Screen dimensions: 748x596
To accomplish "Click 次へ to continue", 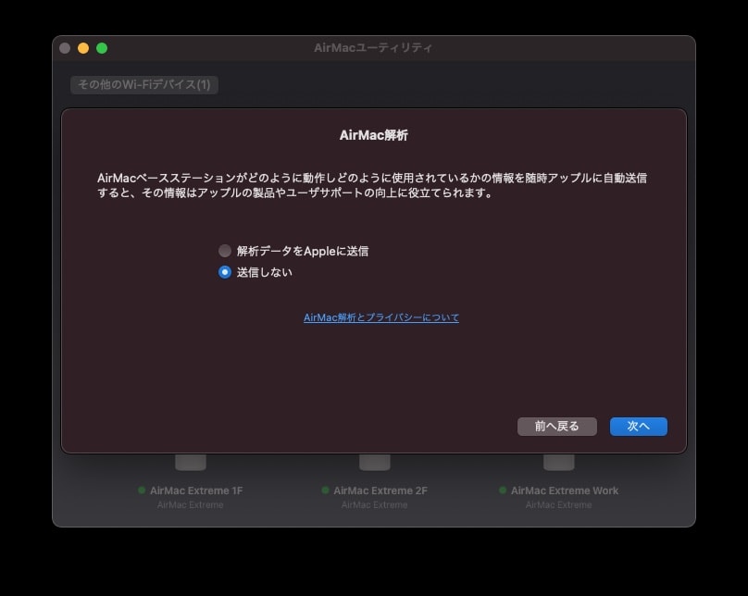I will point(638,426).
